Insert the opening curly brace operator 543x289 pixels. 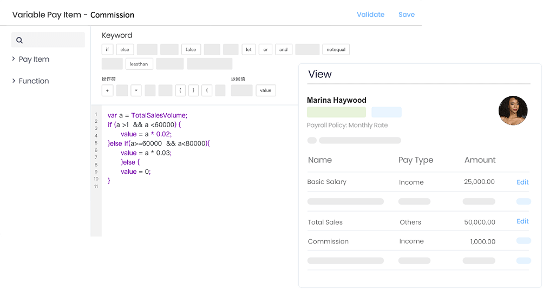pos(180,90)
